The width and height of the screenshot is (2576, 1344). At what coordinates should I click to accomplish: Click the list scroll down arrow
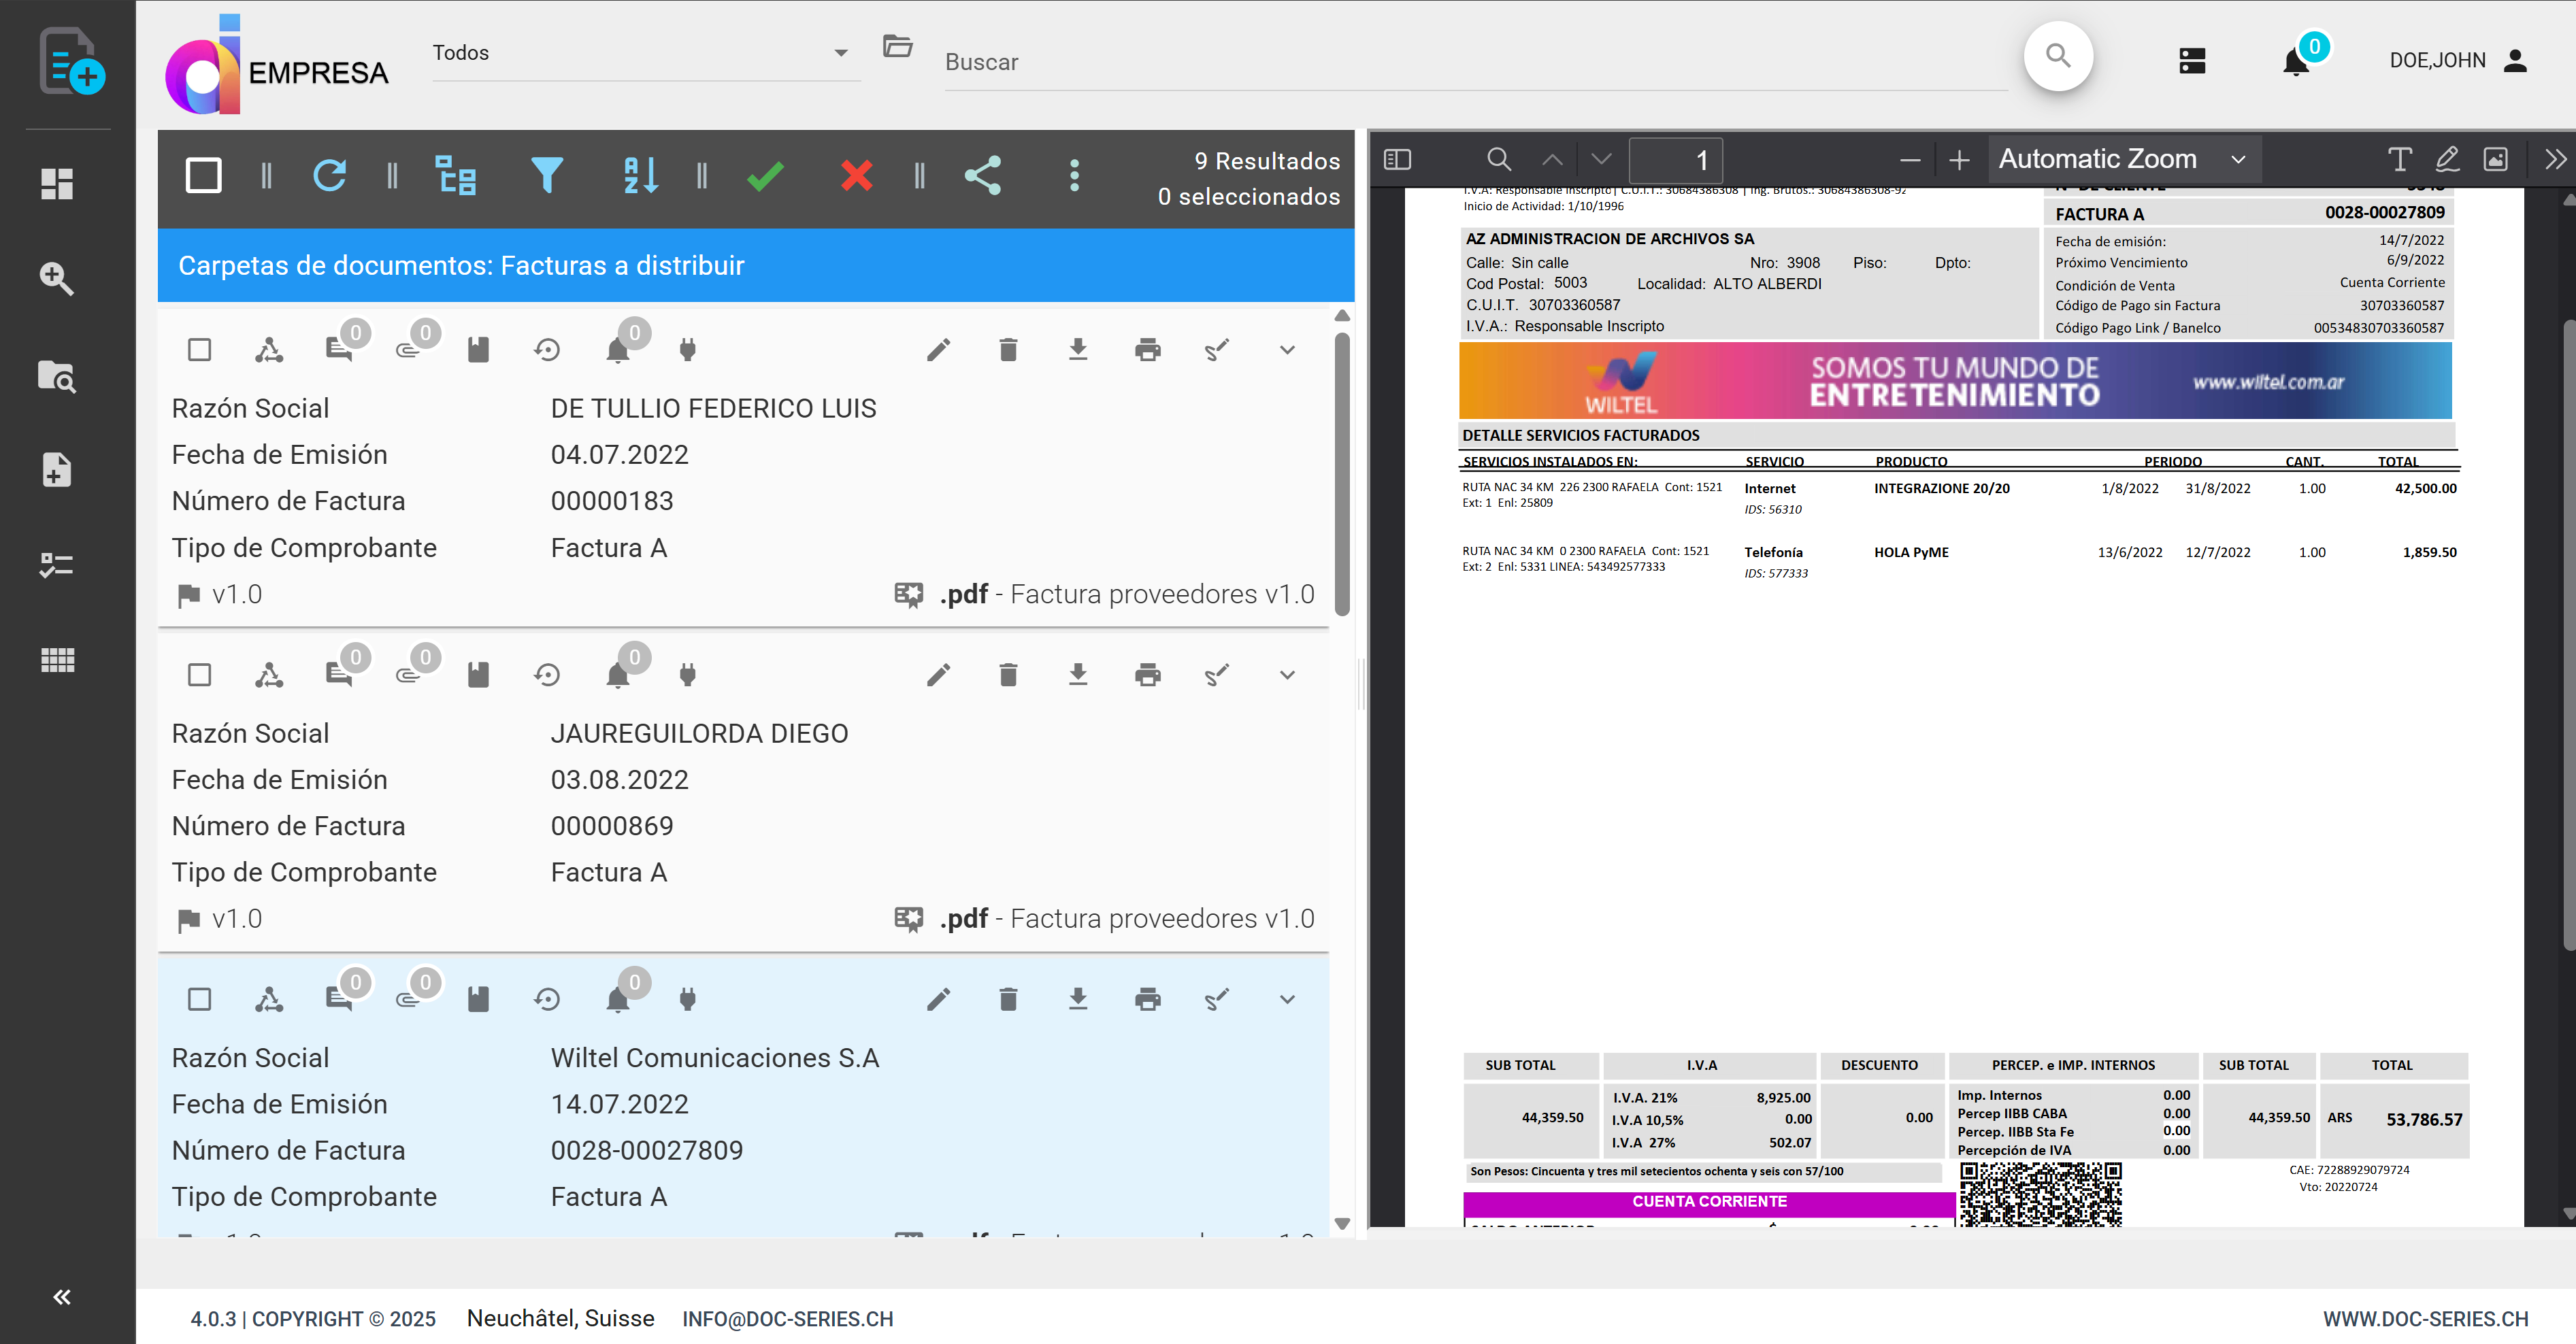point(1342,1223)
